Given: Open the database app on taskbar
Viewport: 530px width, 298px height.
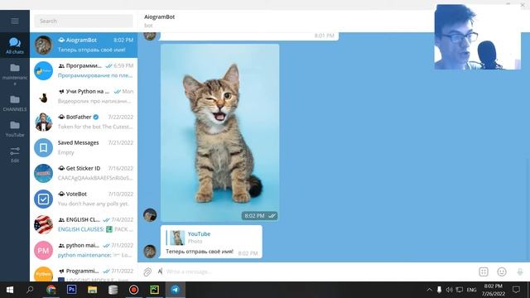Looking at the screenshot, I should pos(113,290).
